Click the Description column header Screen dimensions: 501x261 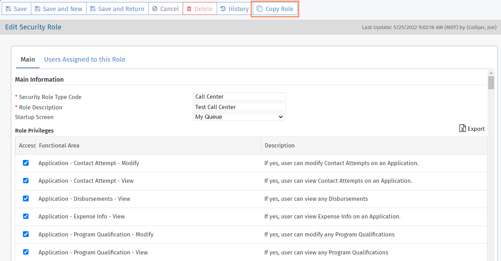coord(280,146)
